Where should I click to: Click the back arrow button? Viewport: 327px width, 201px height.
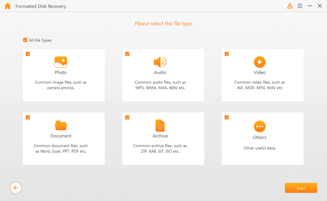tap(16, 188)
